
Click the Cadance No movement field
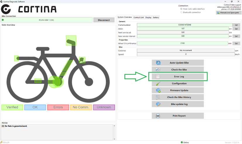click(x=186, y=50)
